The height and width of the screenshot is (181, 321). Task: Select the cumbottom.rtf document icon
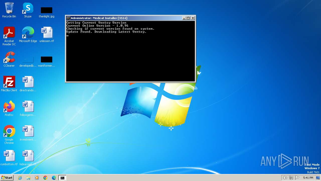click(9, 158)
